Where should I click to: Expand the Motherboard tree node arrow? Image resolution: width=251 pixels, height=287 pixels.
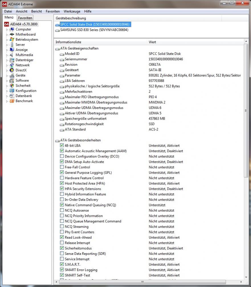[x=7, y=35]
